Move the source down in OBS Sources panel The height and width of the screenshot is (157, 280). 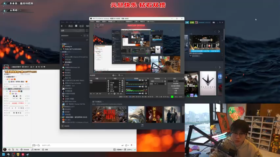tap(121, 94)
